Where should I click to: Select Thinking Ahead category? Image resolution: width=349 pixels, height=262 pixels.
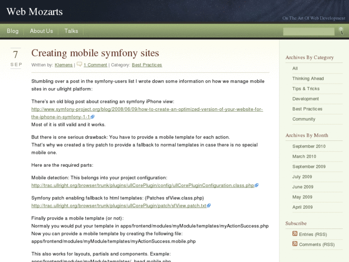(x=308, y=78)
